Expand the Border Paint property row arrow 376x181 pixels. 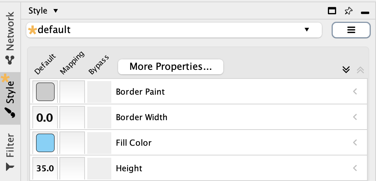pyautogui.click(x=355, y=91)
